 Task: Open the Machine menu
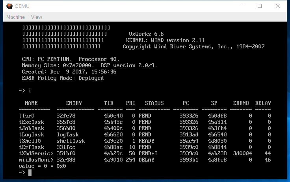(x=15, y=17)
